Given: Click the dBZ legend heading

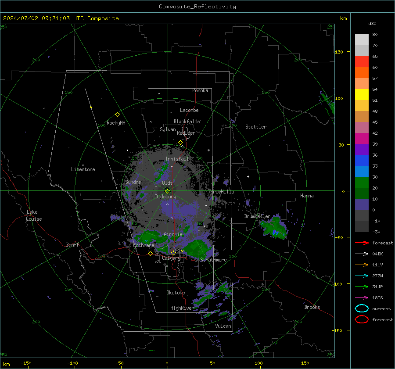Looking at the screenshot, I should pyautogui.click(x=372, y=24).
